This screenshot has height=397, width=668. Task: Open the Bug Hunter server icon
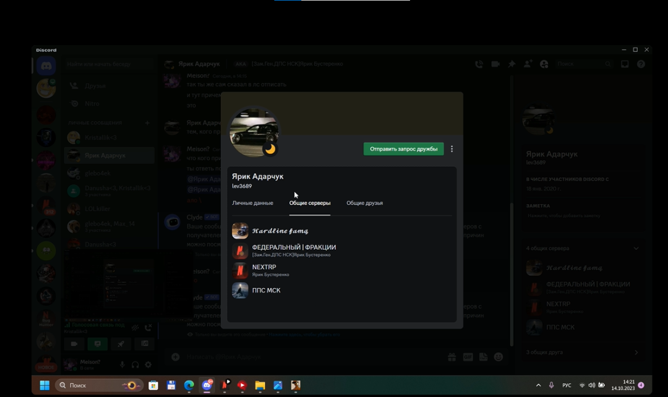click(46, 318)
